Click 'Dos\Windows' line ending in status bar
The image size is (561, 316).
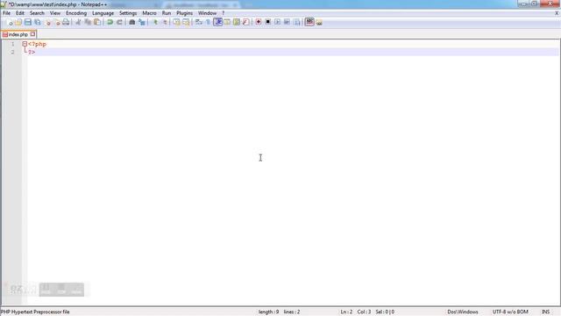[463, 312]
